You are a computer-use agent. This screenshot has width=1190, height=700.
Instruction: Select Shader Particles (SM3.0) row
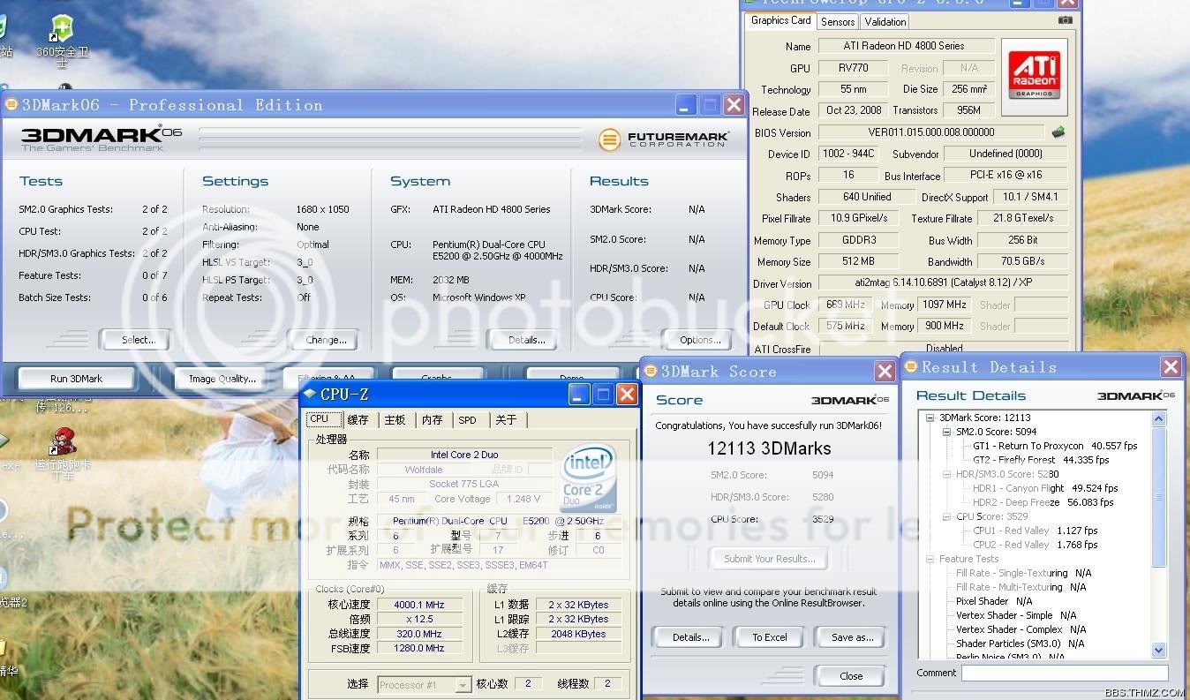pos(1020,644)
